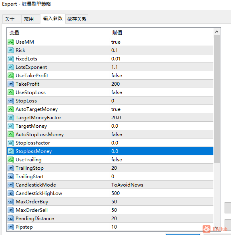Select the PendingDistance variable name
231x235 pixels.
tap(35, 219)
